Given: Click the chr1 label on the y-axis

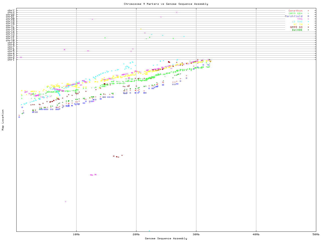Looking at the screenshot, I should point(11,59).
